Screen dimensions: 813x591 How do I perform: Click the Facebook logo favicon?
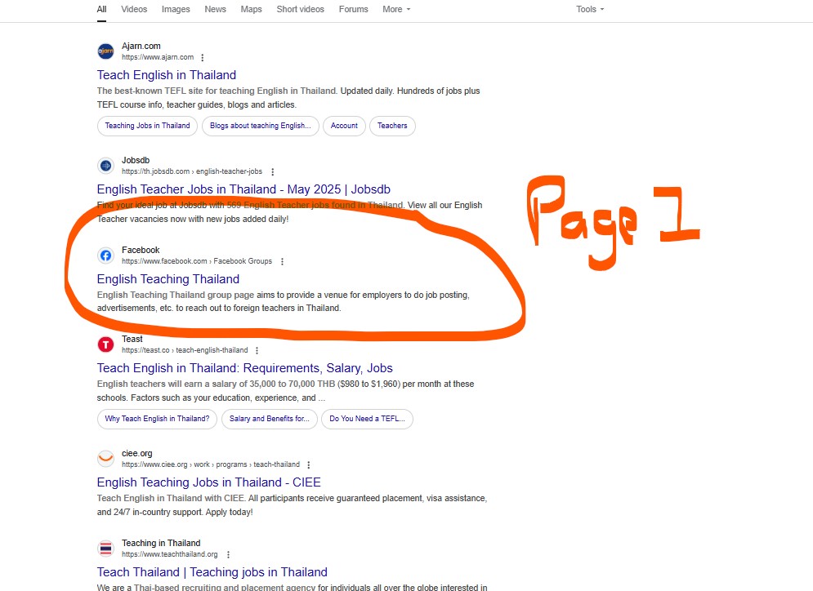coord(105,256)
